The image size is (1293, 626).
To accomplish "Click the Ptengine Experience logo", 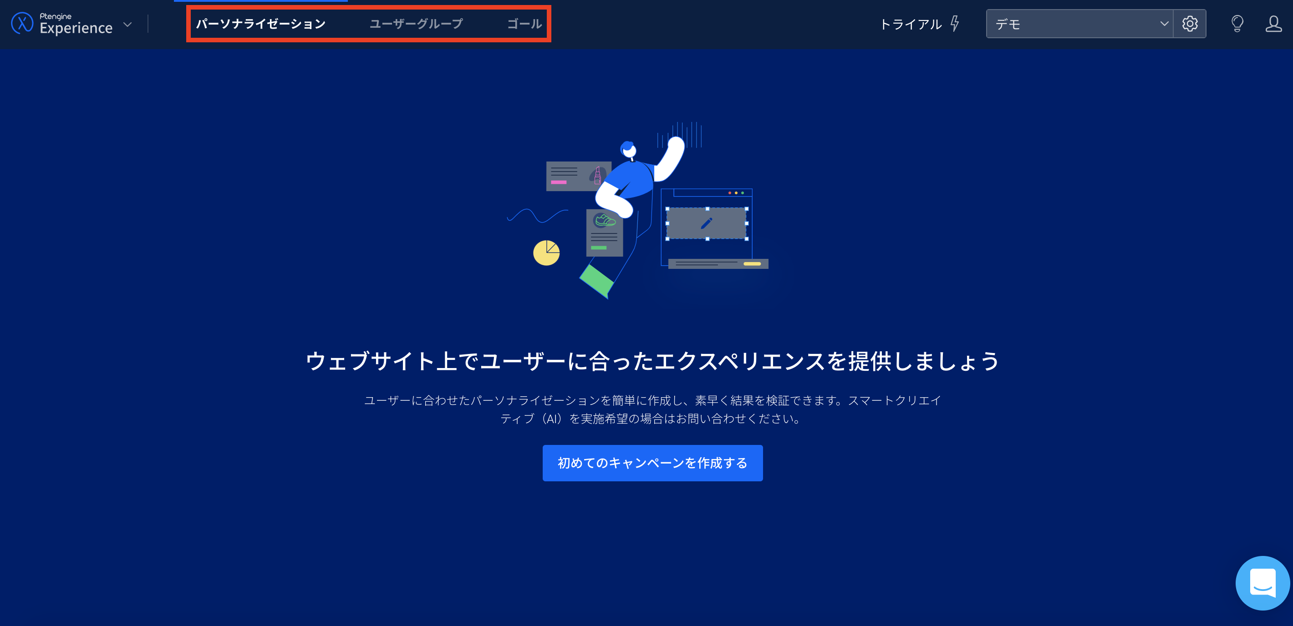I will pyautogui.click(x=62, y=24).
